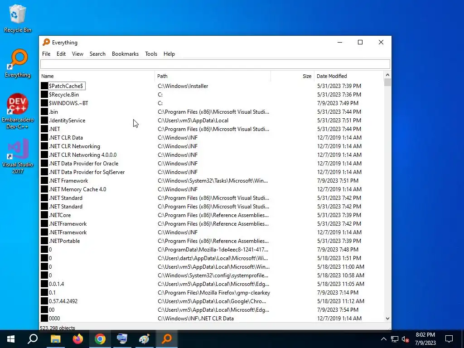Click the icon beside the 00 entry
Viewport: 464px width, 348px height.
click(x=44, y=310)
